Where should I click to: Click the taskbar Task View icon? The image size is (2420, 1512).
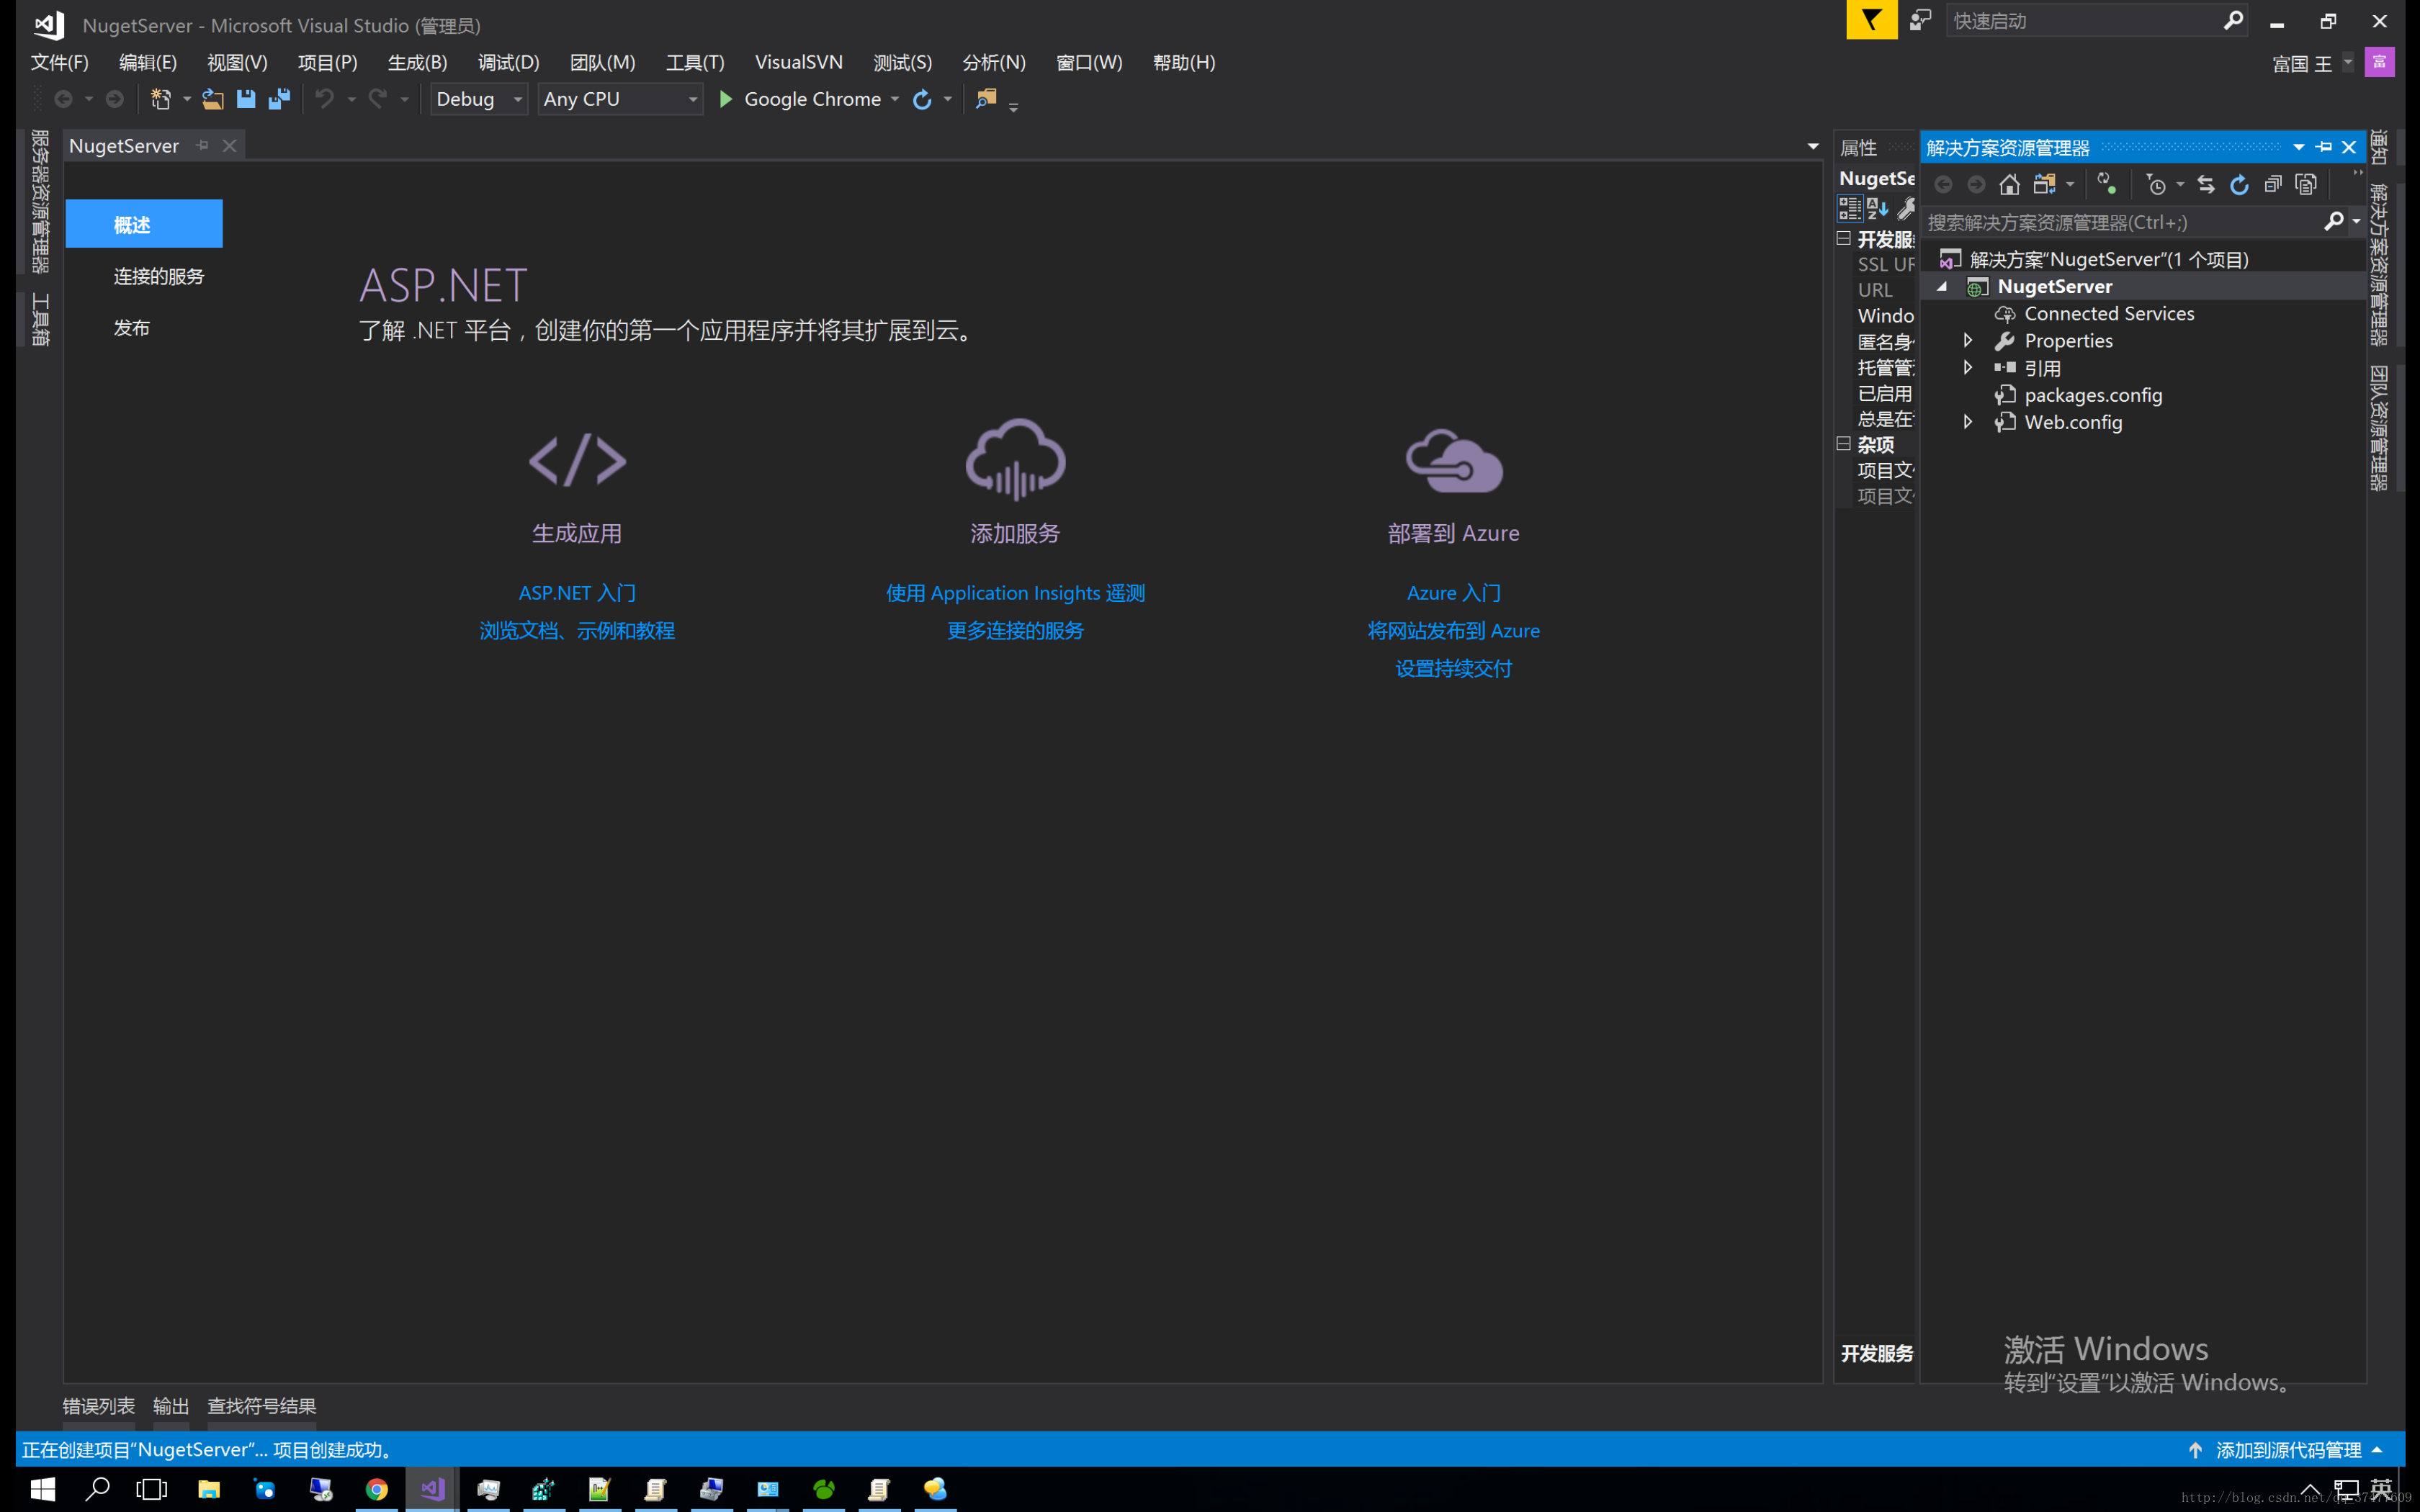tap(152, 1489)
